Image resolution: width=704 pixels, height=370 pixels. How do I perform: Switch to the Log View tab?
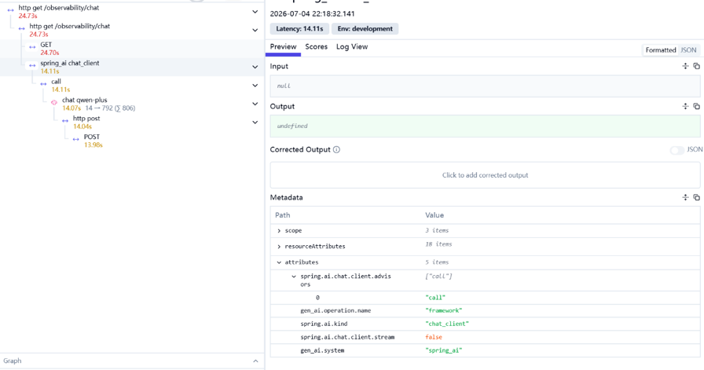(352, 46)
